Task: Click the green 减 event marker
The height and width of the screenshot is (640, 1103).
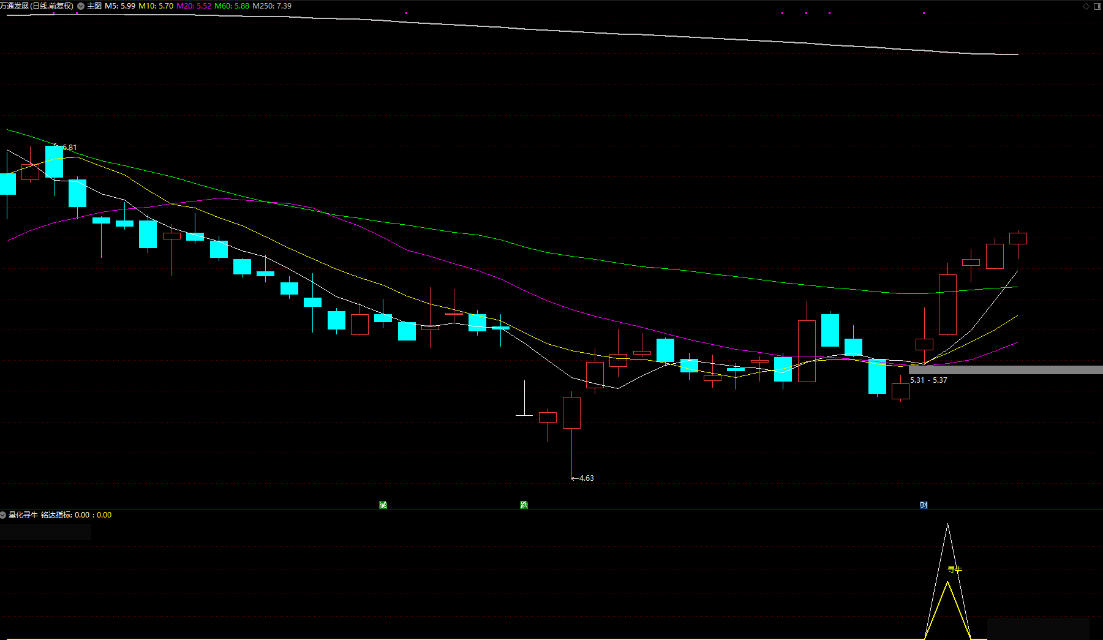Action: pyautogui.click(x=383, y=505)
